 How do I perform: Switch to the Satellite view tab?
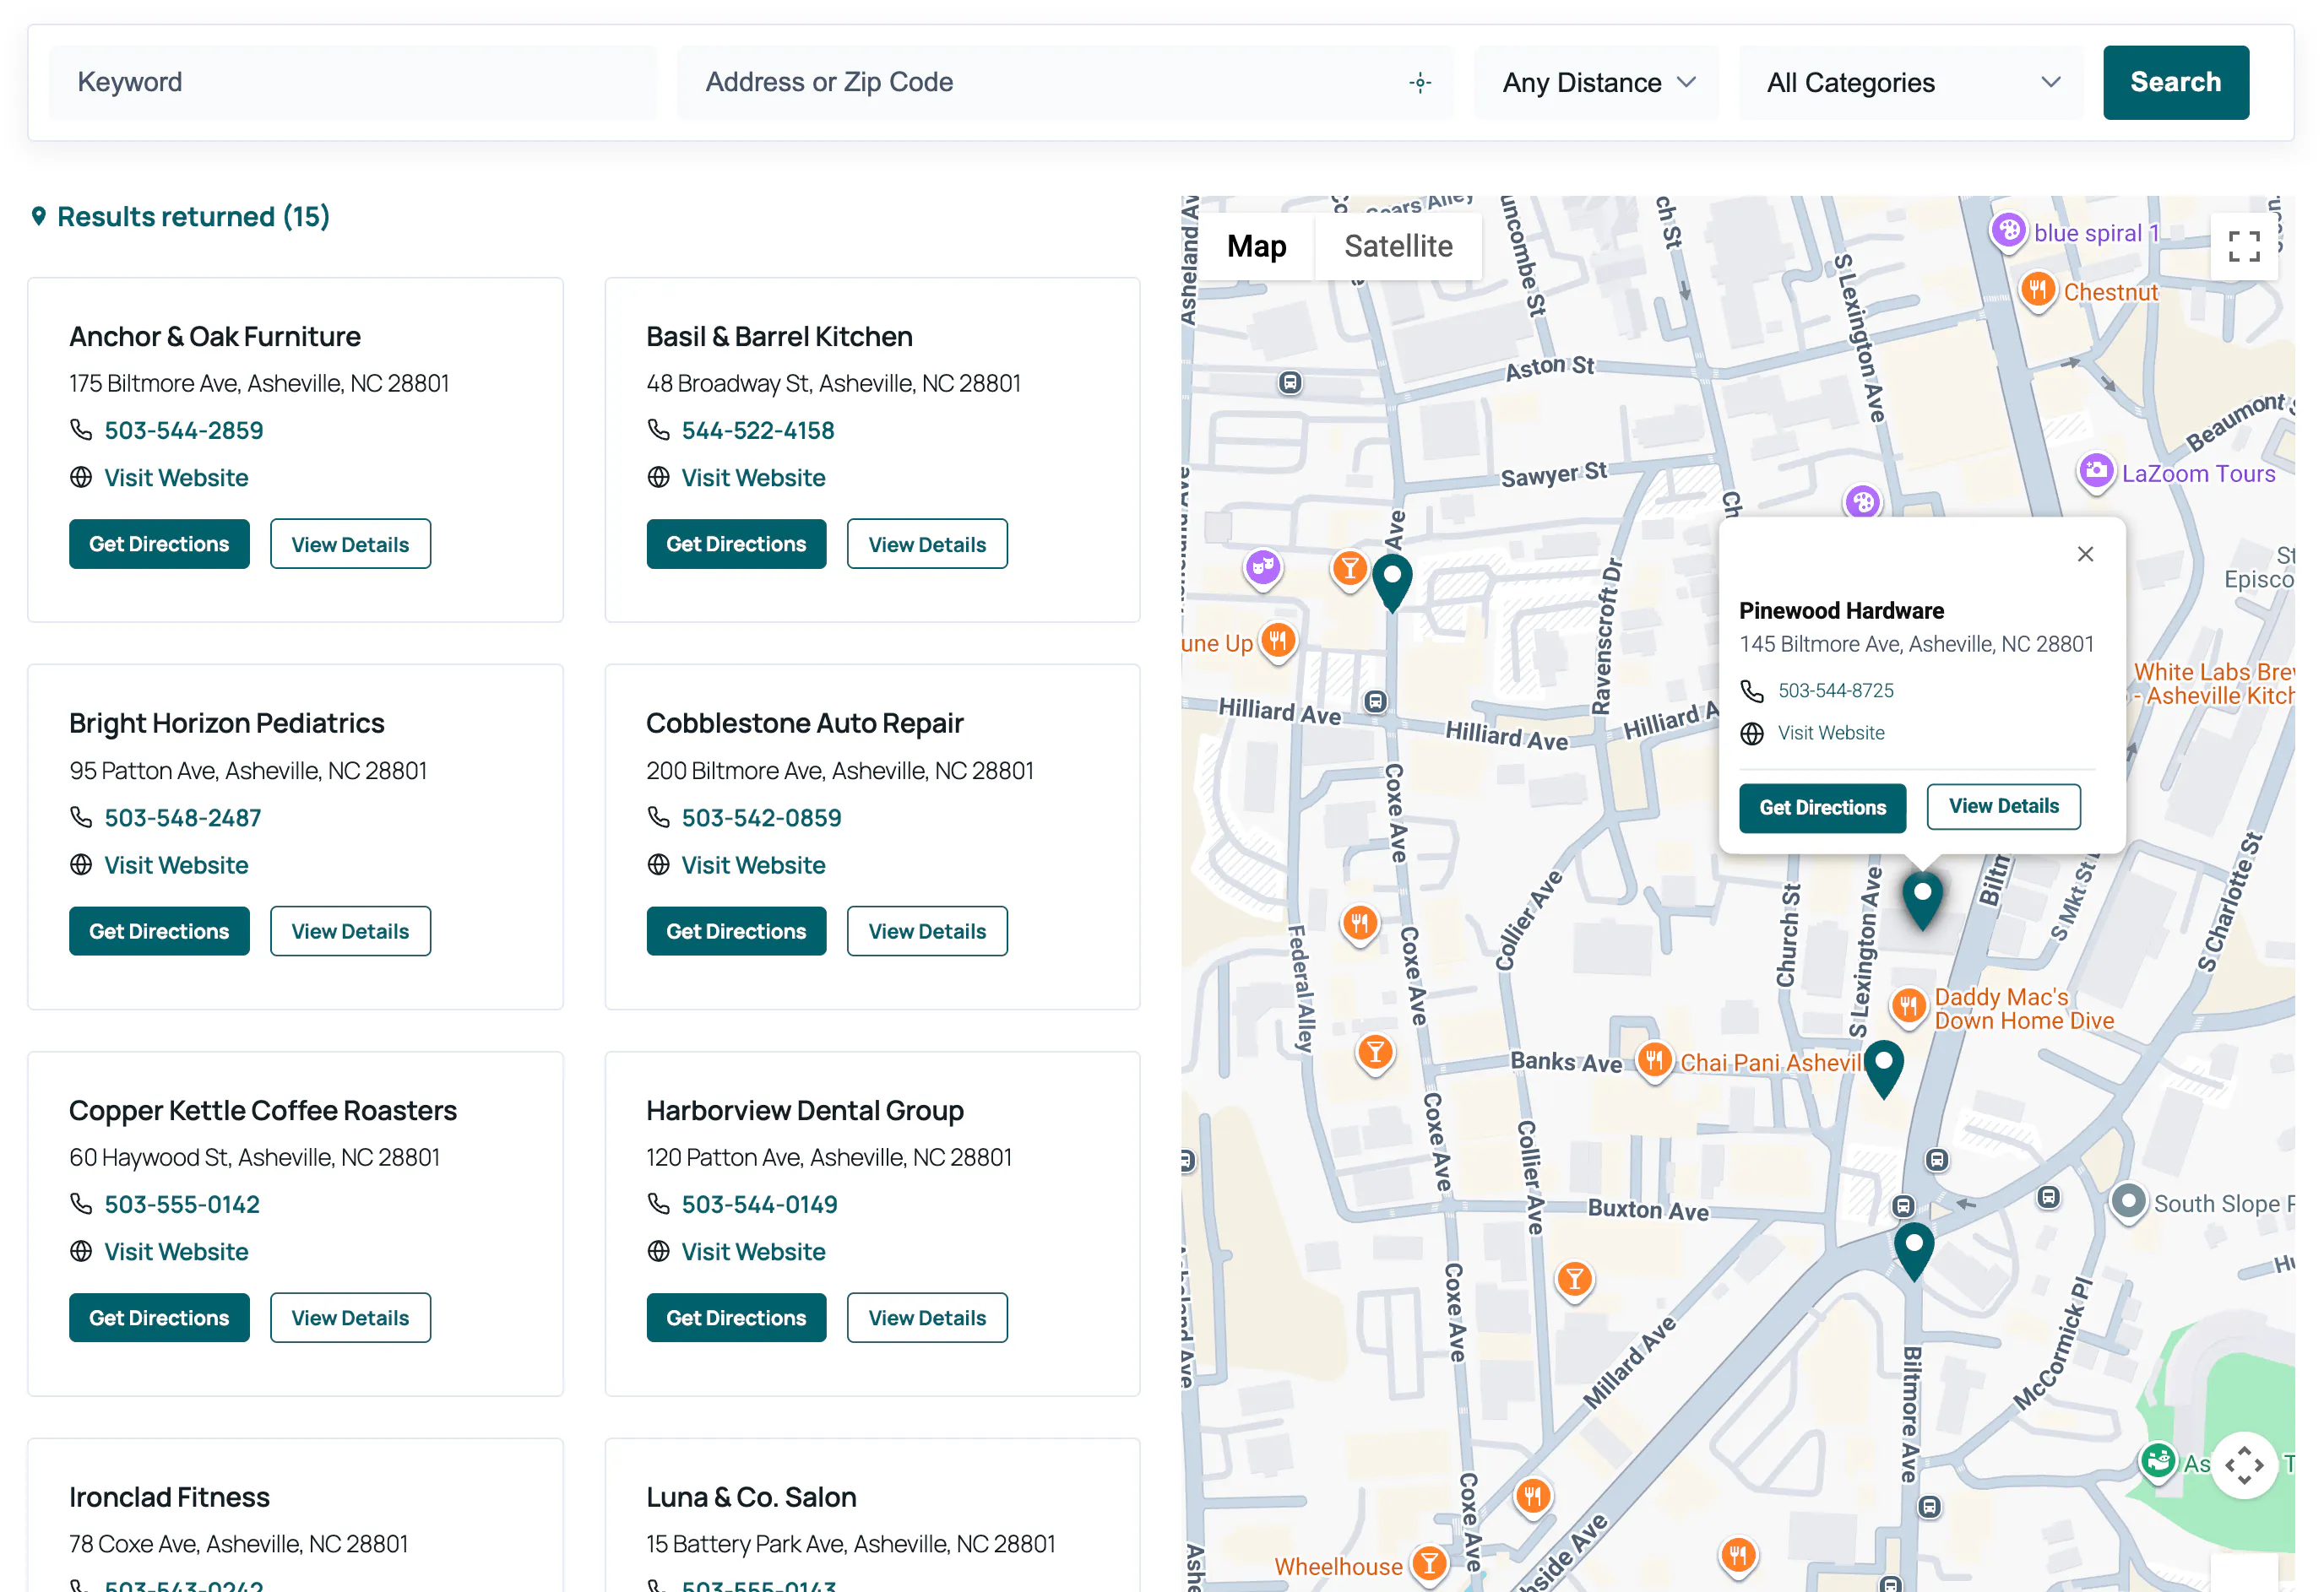(1398, 246)
